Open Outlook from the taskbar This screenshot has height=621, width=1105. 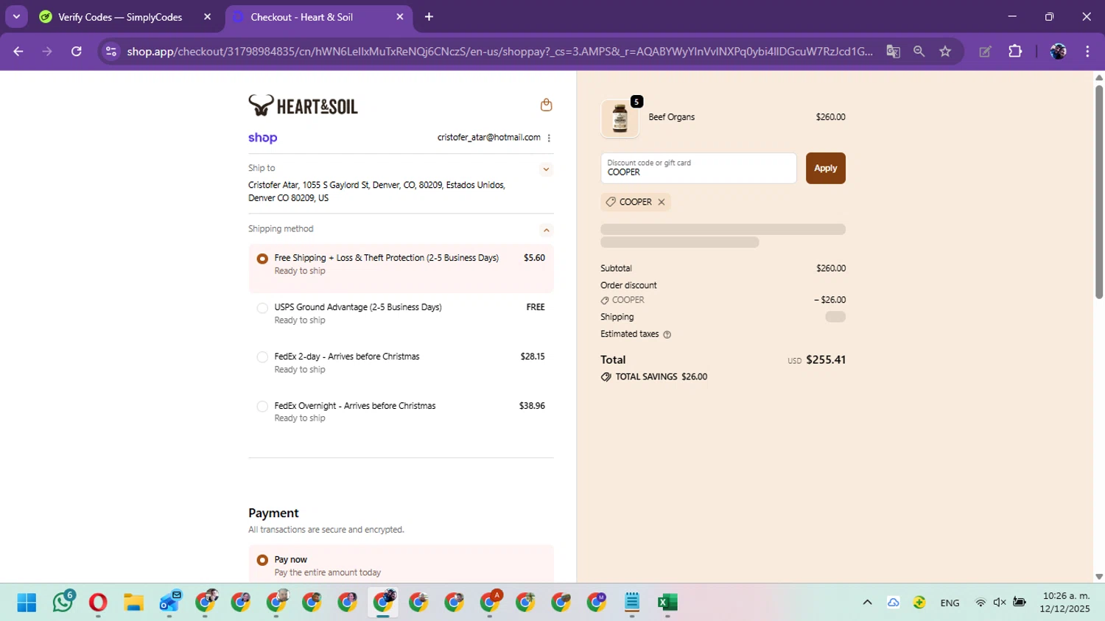pyautogui.click(x=169, y=603)
